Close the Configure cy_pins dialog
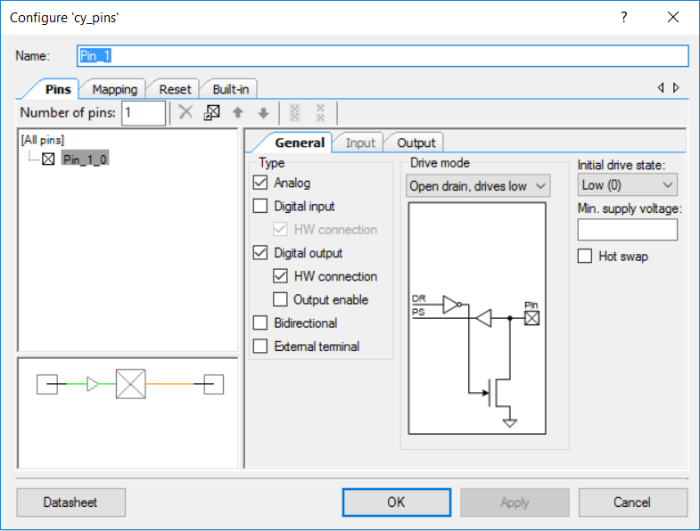Image resolution: width=700 pixels, height=531 pixels. point(672,18)
